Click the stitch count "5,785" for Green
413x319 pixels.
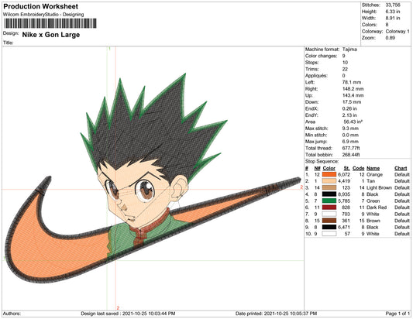tap(344, 201)
